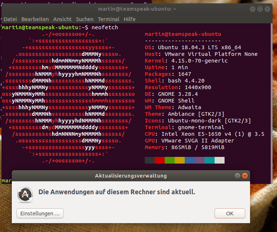Click the Terminal value gnome-terminal

point(201,127)
